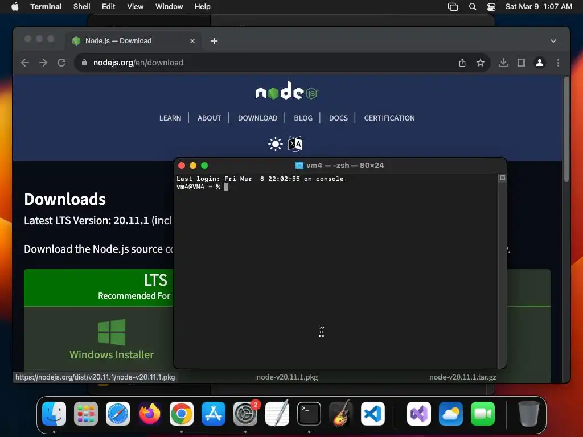583x437 pixels.
Task: Open Control Center in menu bar
Action: [491, 7]
